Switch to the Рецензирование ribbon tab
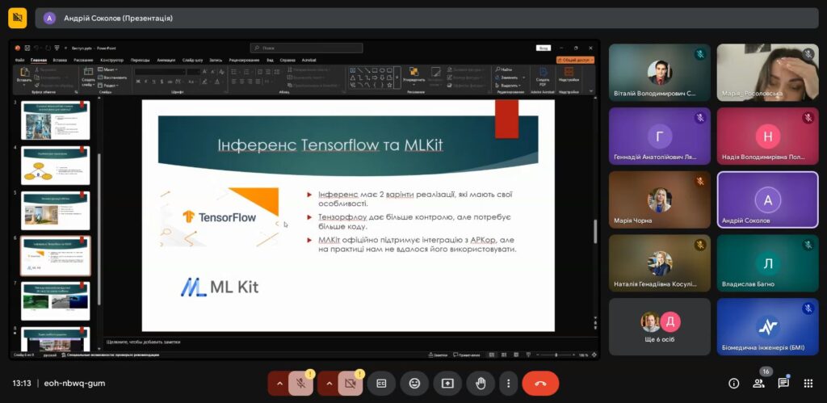827x403 pixels. tap(244, 60)
